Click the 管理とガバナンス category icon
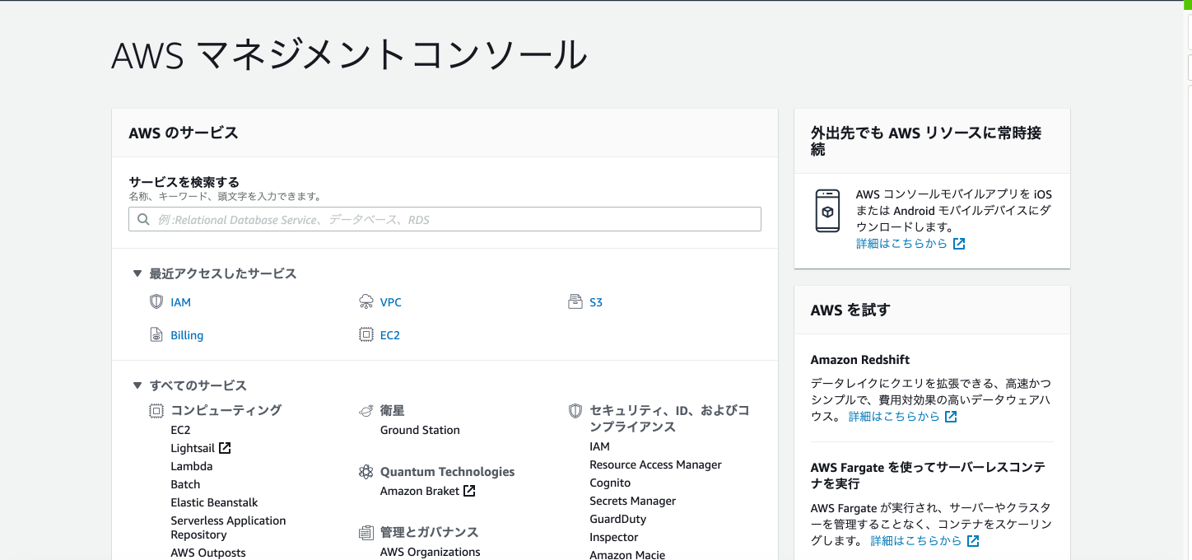The width and height of the screenshot is (1192, 560). pos(366,533)
